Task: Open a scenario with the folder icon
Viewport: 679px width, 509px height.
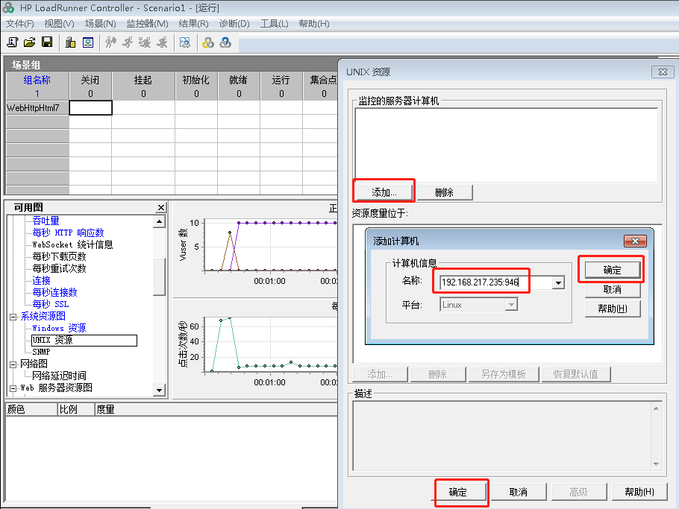Action: point(29,42)
